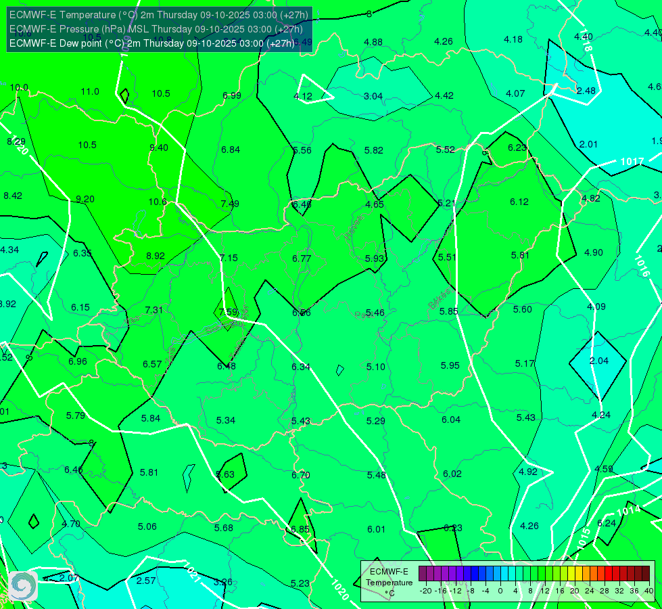Click the '1014' isobar pressure label
662x609 pixels.
click(629, 511)
